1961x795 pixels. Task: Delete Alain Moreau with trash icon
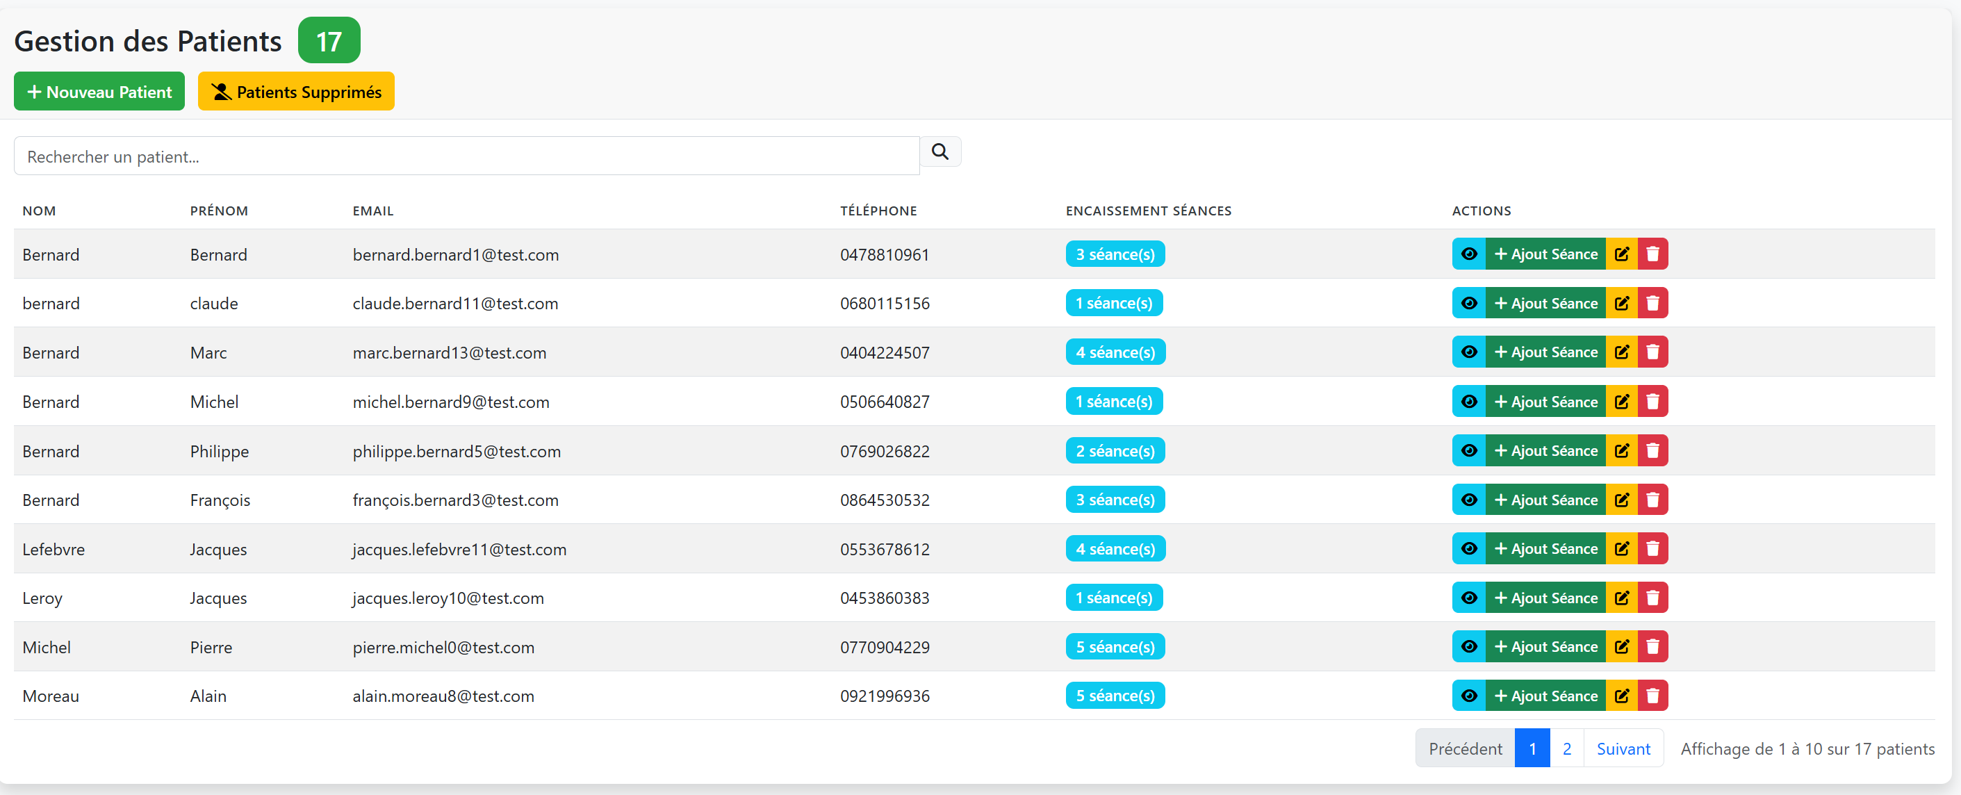click(1652, 696)
